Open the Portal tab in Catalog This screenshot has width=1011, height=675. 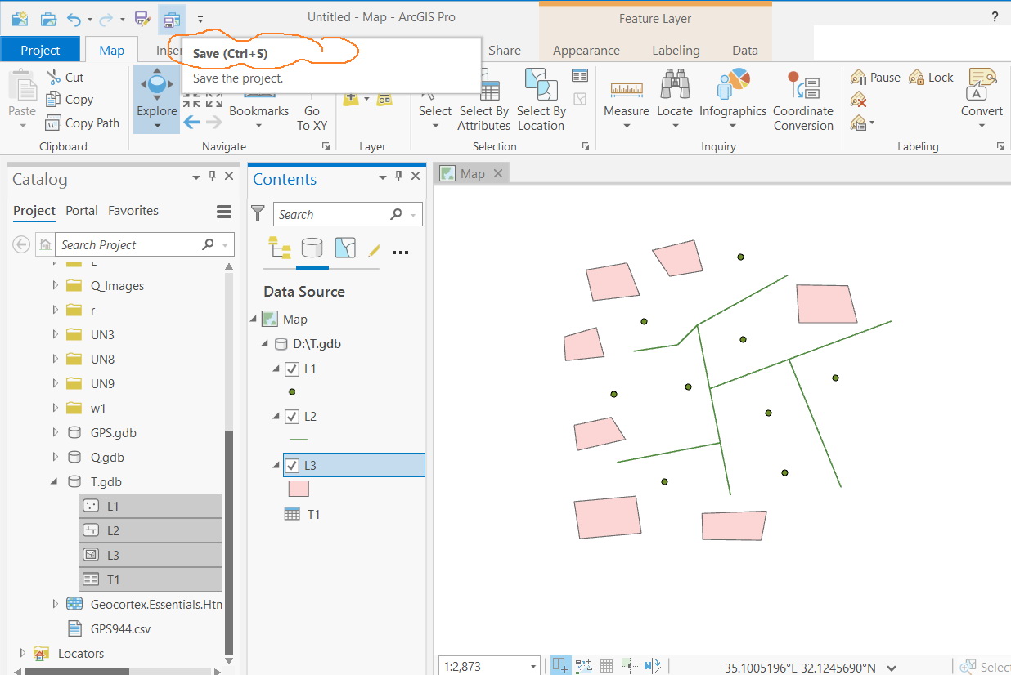tap(82, 210)
